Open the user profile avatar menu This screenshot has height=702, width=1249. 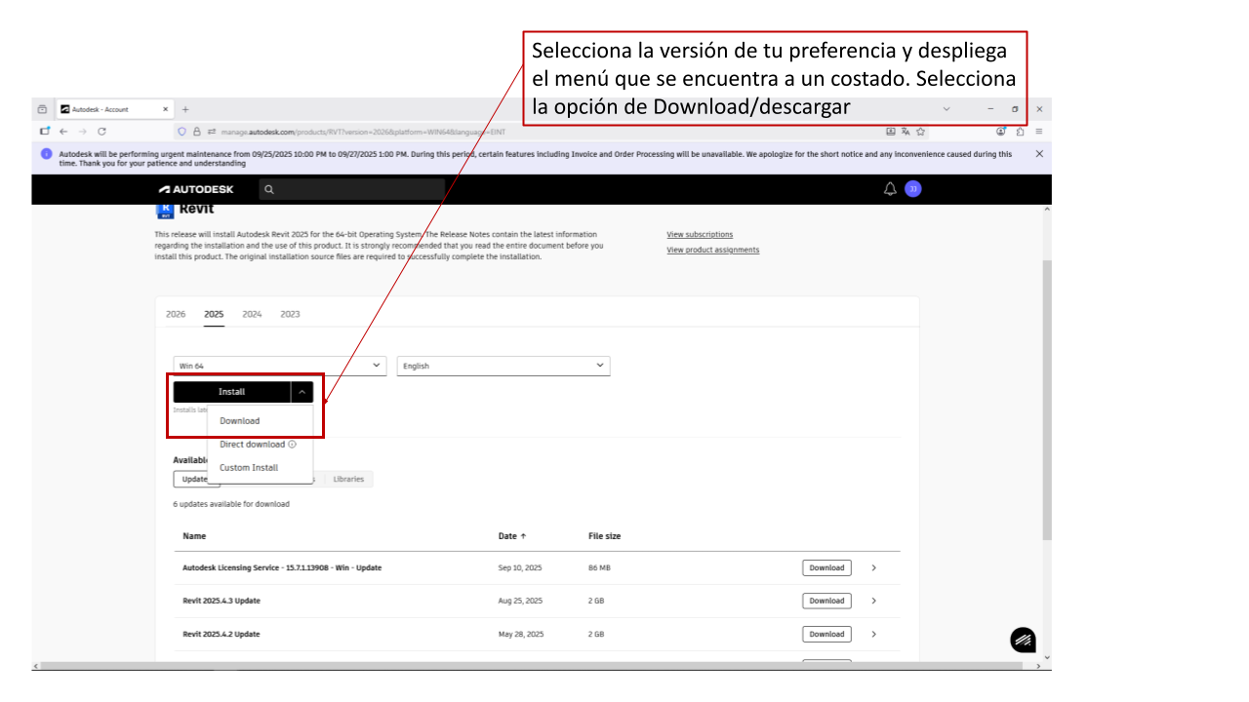[x=913, y=189]
